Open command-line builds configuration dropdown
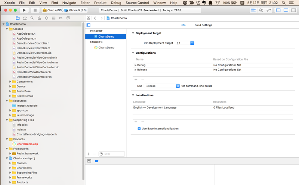This screenshot has height=185, width=299. 162,86
